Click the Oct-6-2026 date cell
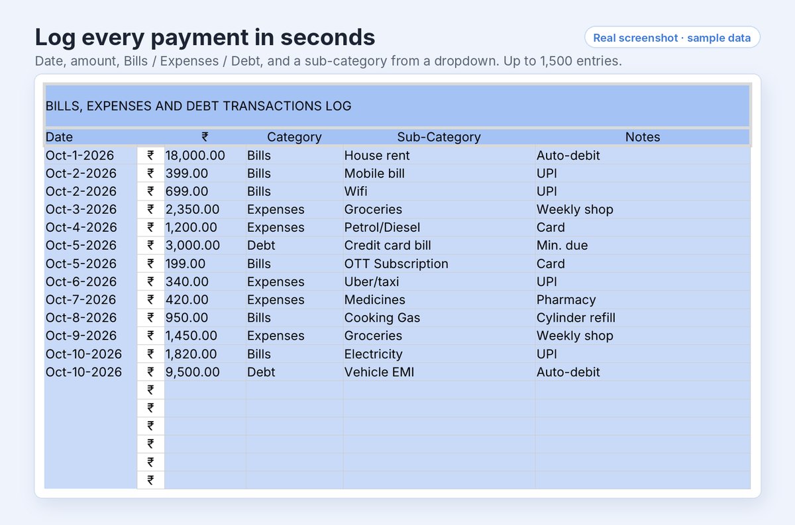 click(91, 282)
